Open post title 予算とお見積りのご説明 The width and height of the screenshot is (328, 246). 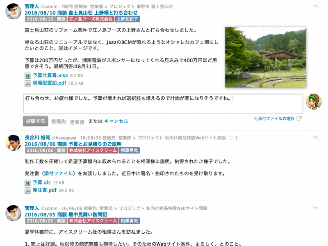73,144
